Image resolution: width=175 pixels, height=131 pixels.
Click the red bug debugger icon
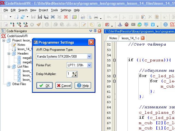(127, 25)
